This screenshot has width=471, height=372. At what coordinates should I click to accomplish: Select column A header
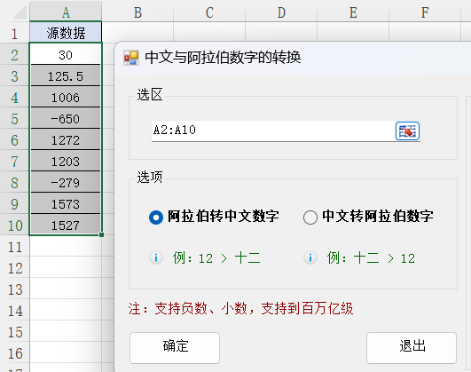coord(66,12)
